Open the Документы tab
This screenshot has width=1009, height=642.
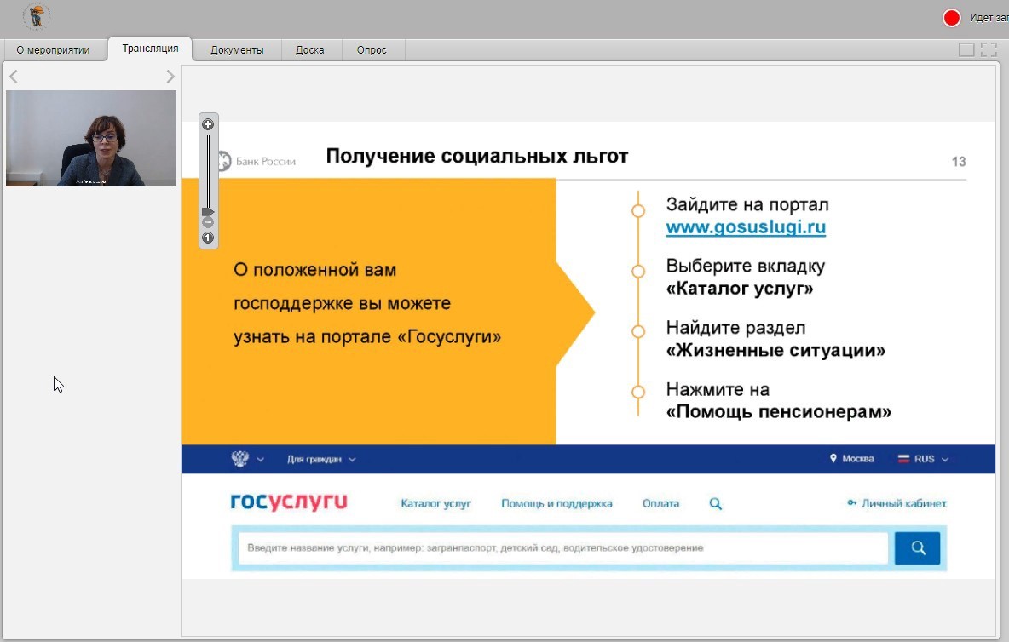[237, 50]
